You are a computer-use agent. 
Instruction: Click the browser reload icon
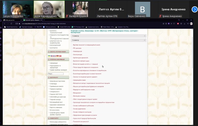point(11,24)
